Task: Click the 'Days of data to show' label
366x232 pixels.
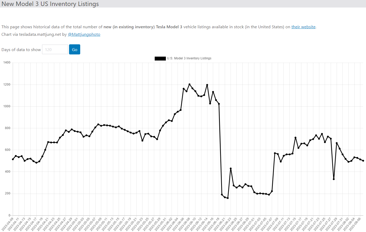Action: [x=21, y=50]
